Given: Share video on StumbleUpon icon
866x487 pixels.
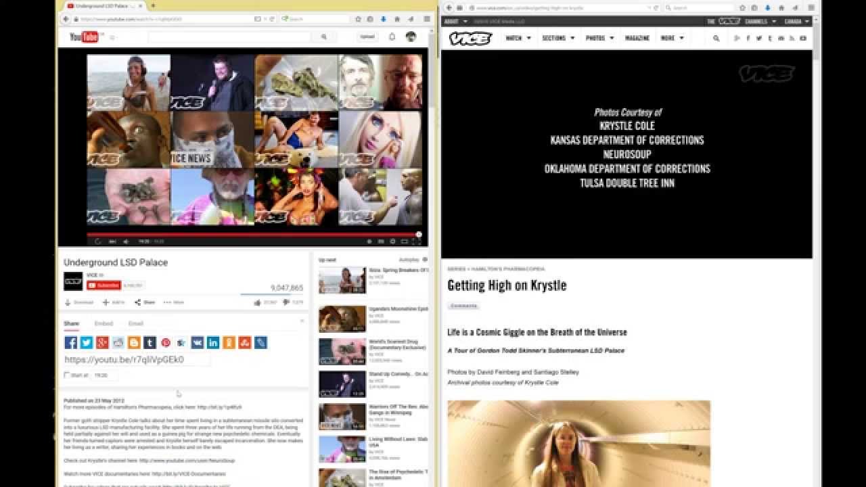Looking at the screenshot, I should [245, 343].
